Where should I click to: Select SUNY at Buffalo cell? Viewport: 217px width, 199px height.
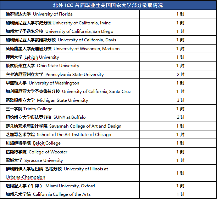pyautogui.click(x=70, y=117)
